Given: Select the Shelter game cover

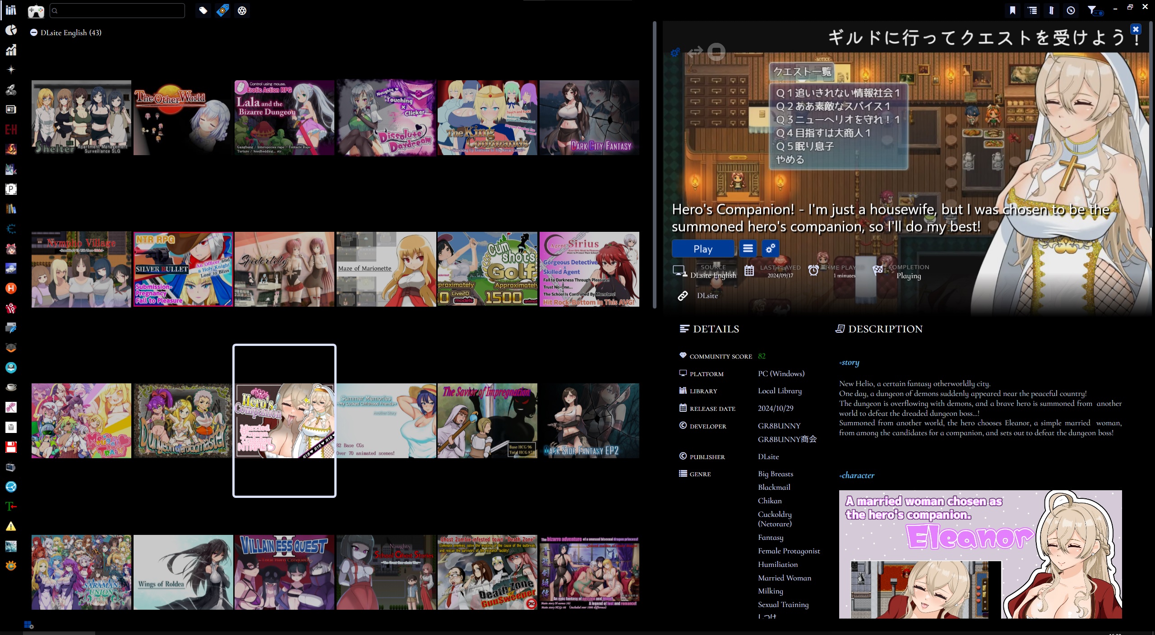Looking at the screenshot, I should [x=81, y=118].
